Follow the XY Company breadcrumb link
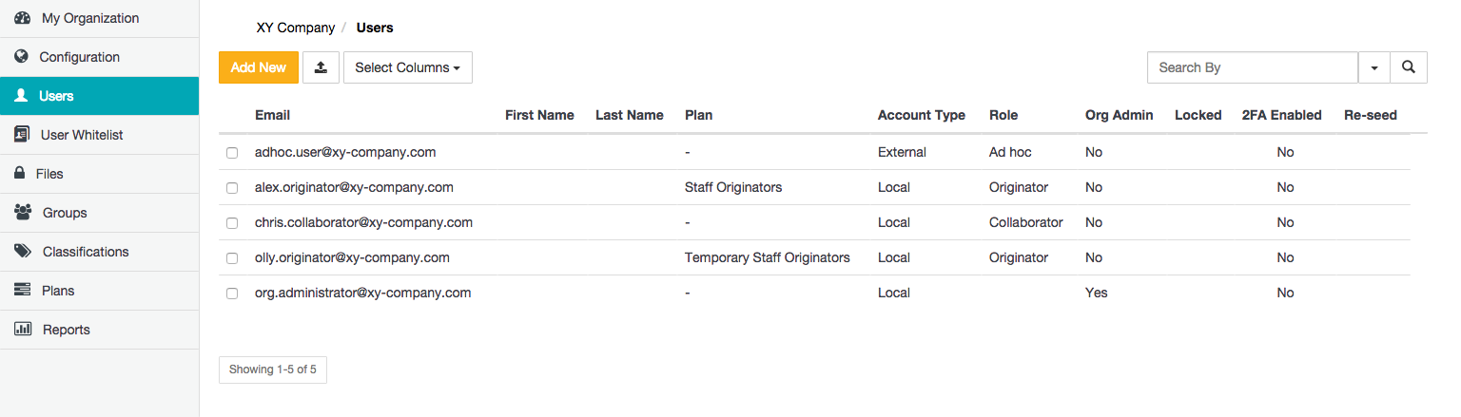 [x=296, y=28]
